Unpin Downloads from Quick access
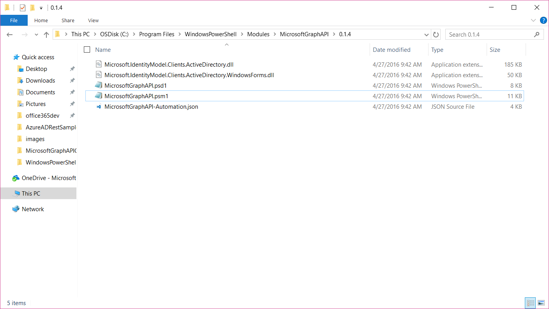 [x=72, y=80]
